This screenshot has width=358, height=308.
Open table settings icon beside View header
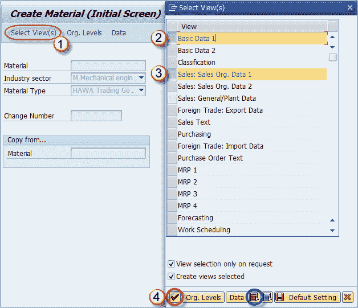(x=332, y=26)
